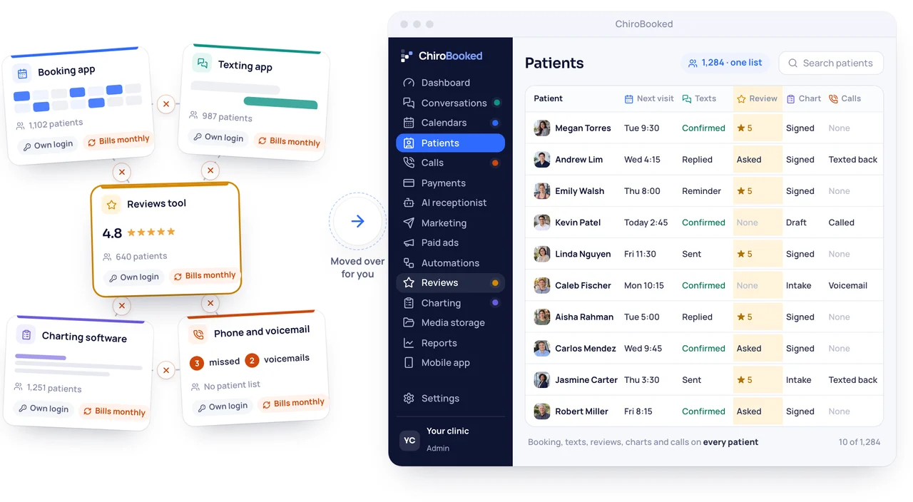
Task: Click the Media storage folder icon
Action: click(x=409, y=322)
